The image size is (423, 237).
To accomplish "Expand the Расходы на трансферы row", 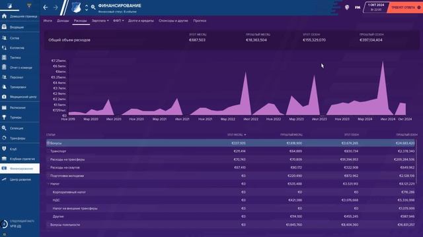I will (x=48, y=159).
